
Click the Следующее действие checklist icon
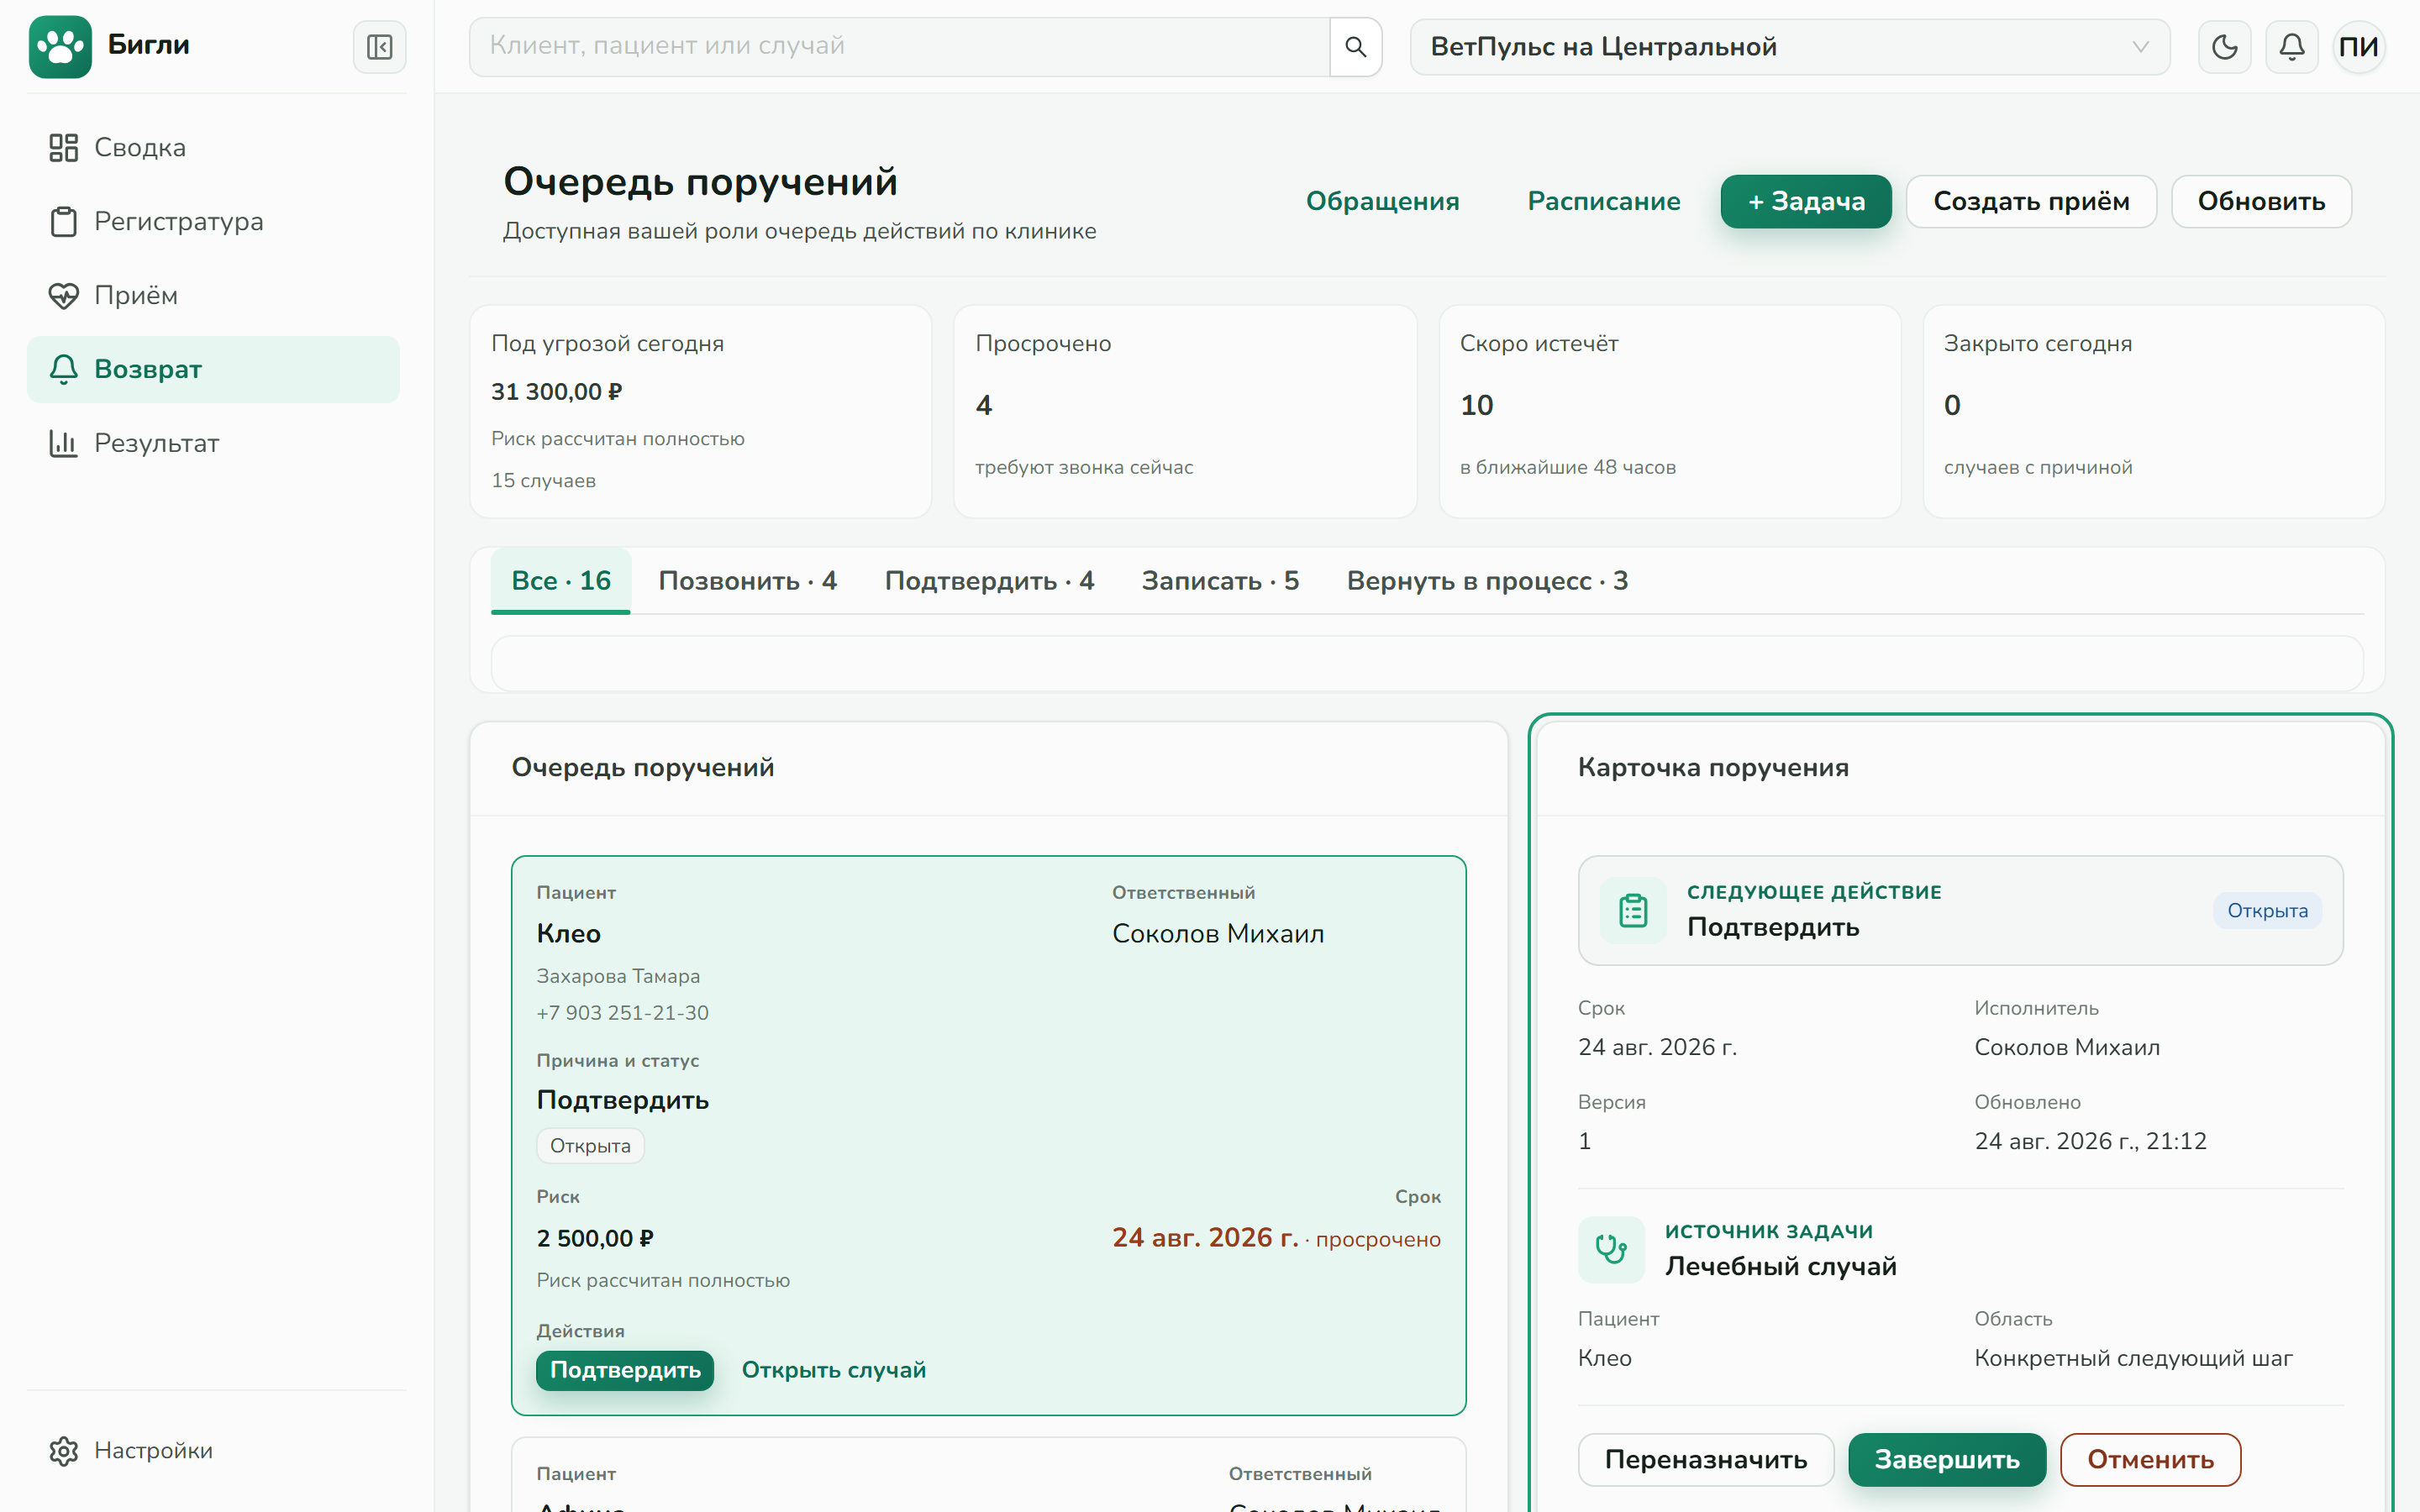pos(1633,910)
